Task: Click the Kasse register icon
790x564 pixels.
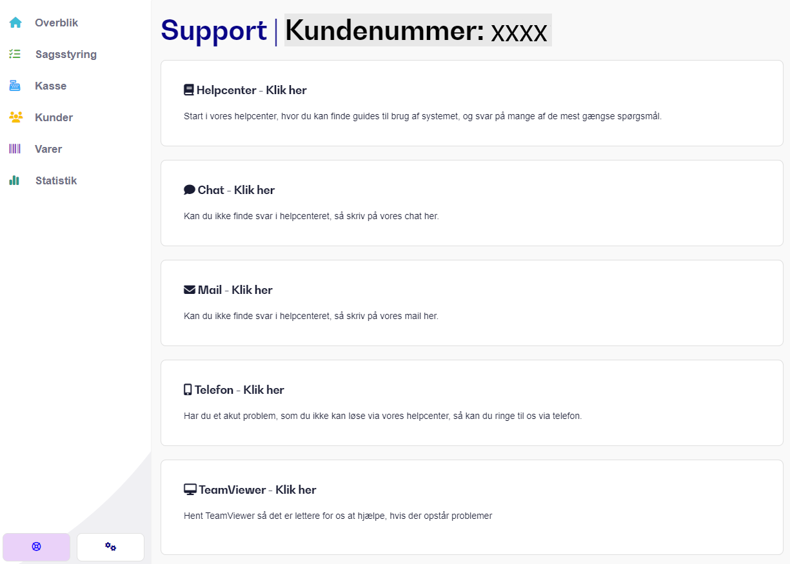Action: point(15,86)
